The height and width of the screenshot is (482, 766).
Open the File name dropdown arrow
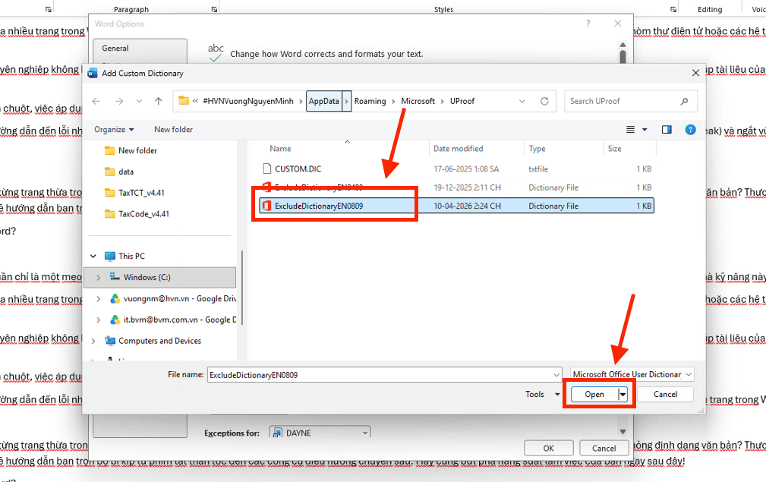pos(556,375)
